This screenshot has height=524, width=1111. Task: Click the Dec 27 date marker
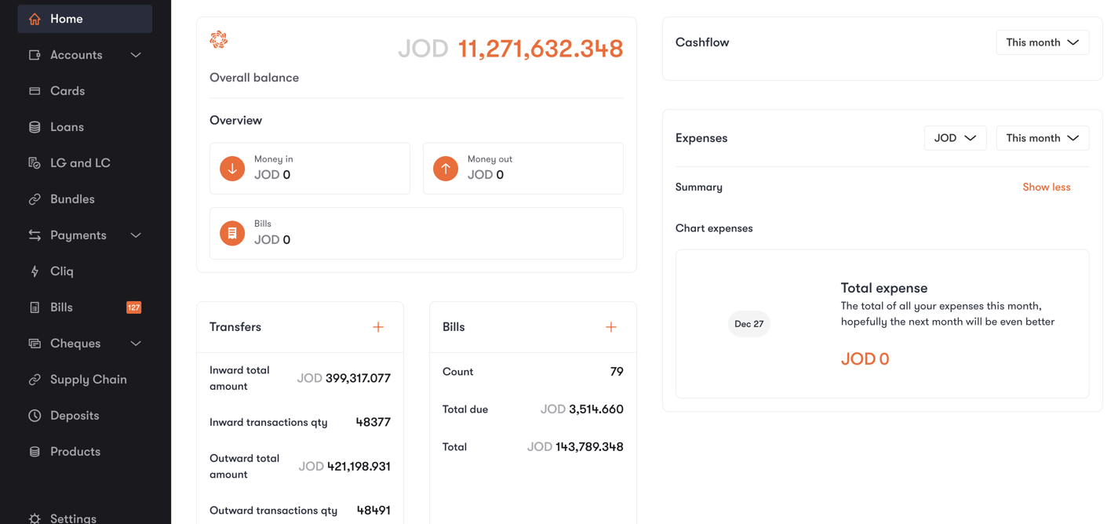pyautogui.click(x=749, y=324)
